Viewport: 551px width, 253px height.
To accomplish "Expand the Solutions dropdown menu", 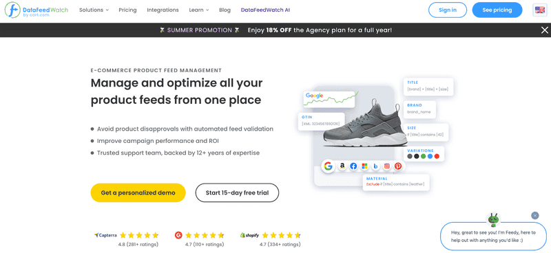I will click(94, 10).
